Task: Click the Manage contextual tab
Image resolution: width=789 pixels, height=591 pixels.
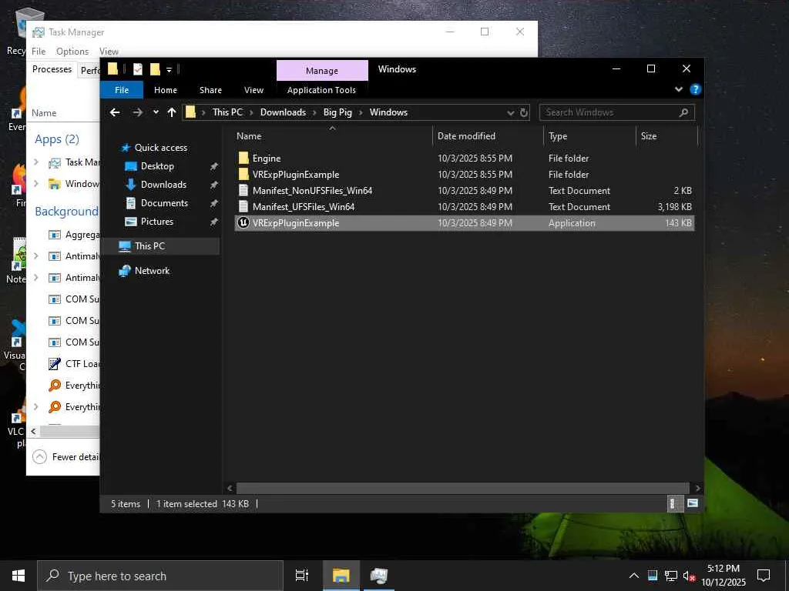Action: pos(322,71)
